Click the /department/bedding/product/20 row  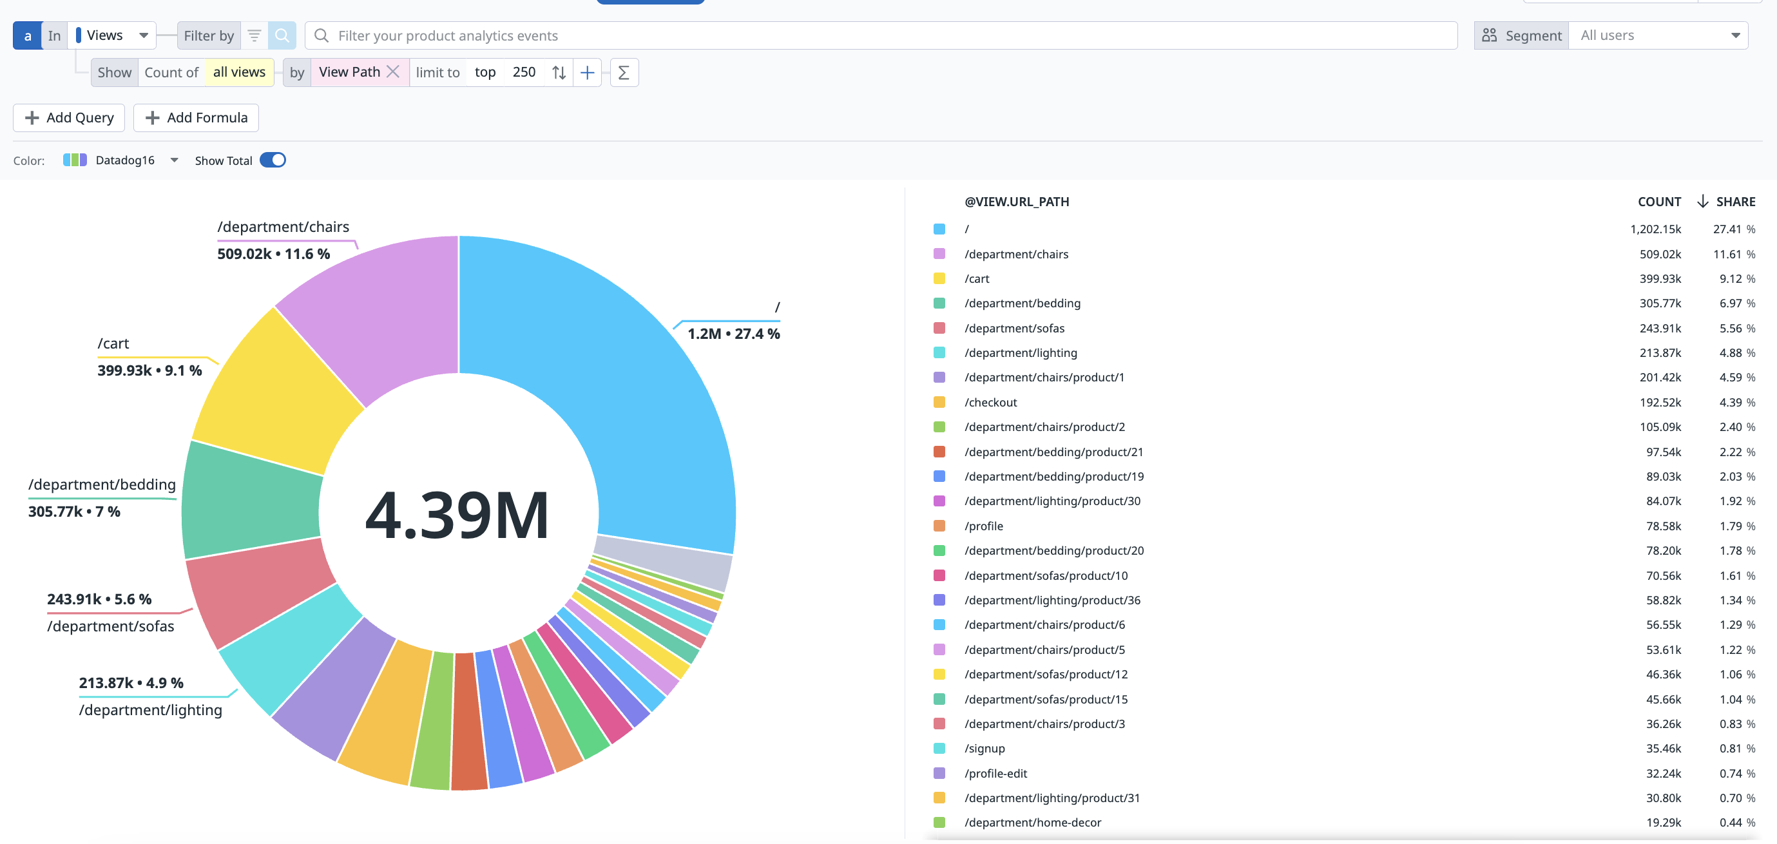coord(1343,550)
